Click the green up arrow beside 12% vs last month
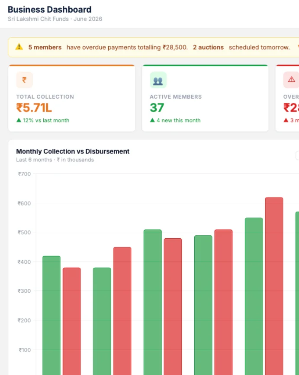299x375 pixels. [x=19, y=120]
